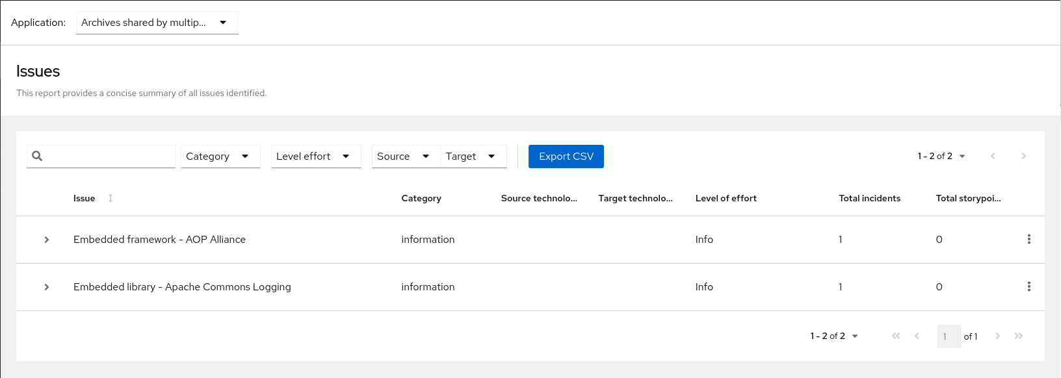Open kebab menu for AOP Alliance row

[x=1028, y=239]
